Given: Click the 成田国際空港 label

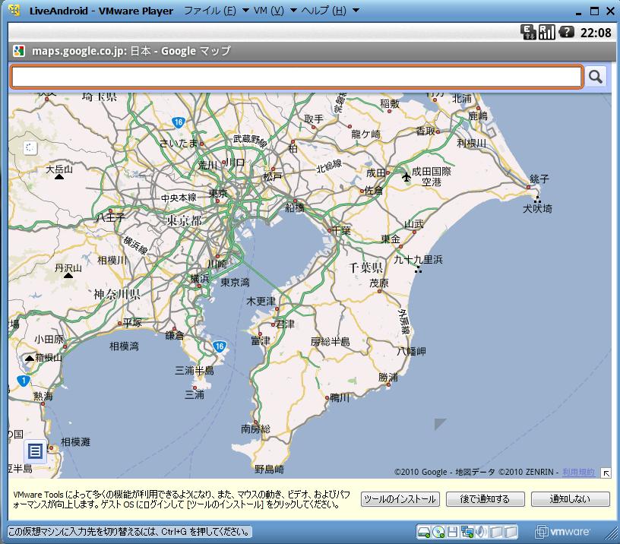Looking at the screenshot, I should tap(432, 177).
